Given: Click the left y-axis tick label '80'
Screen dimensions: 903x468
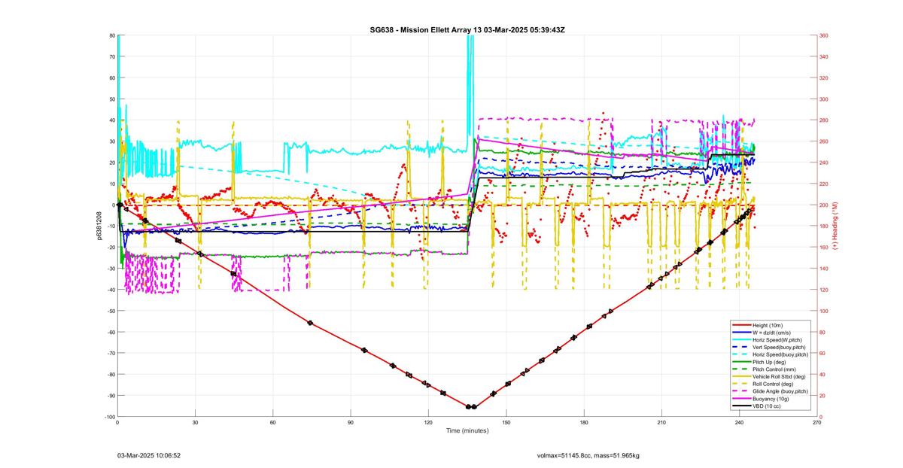Looking at the screenshot, I should pos(111,35).
